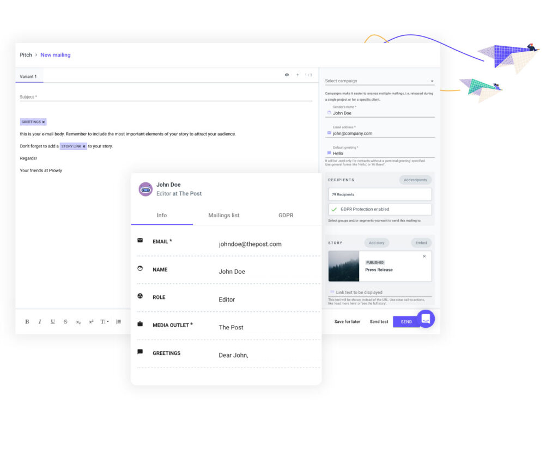The height and width of the screenshot is (453, 558).
Task: Apply italic formatting to text
Action: [40, 322]
